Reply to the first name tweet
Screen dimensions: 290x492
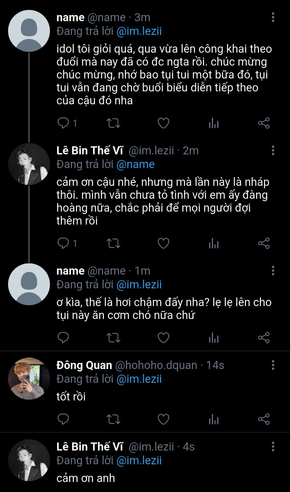(x=63, y=123)
